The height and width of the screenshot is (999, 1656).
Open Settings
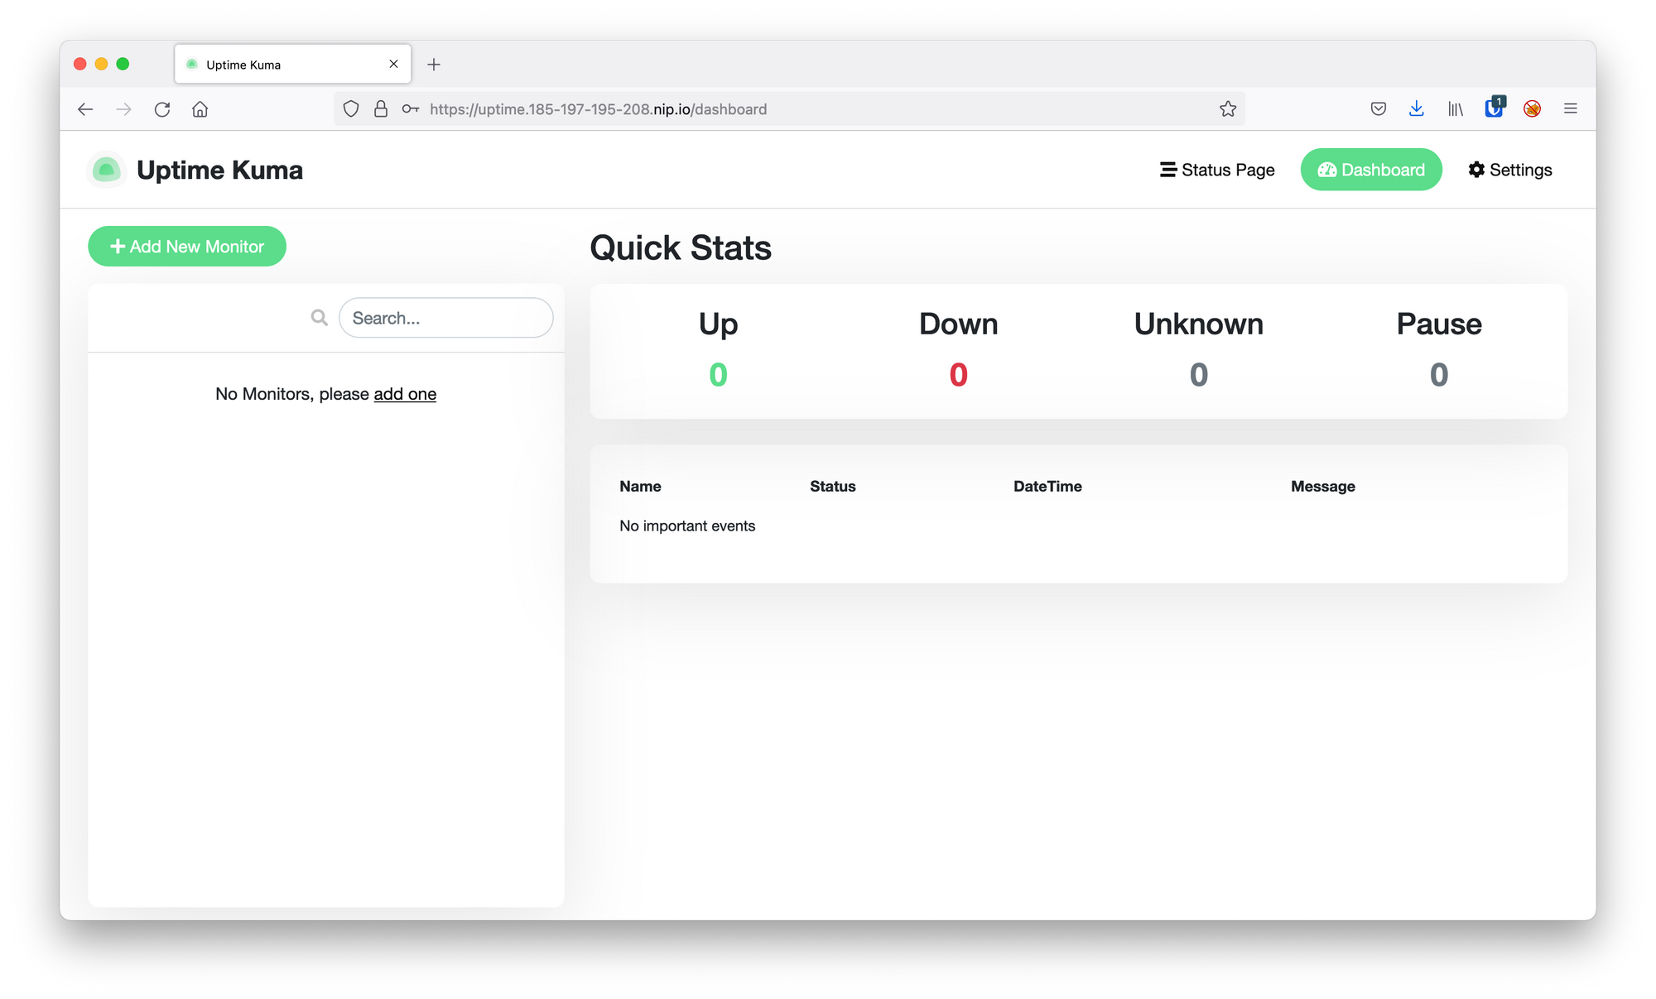point(1510,170)
